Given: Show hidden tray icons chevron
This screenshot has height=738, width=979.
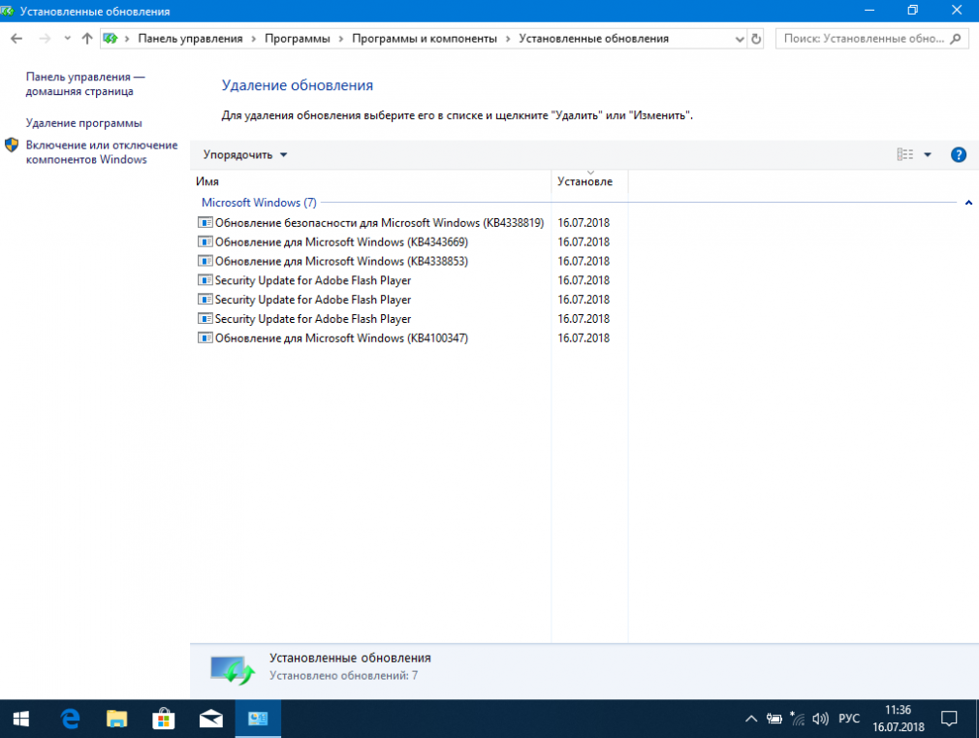Looking at the screenshot, I should click(x=751, y=720).
